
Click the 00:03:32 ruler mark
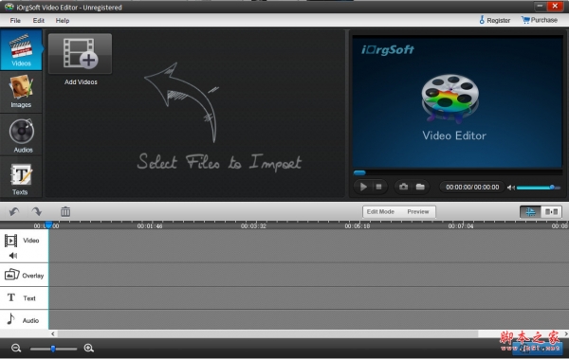coord(253,226)
